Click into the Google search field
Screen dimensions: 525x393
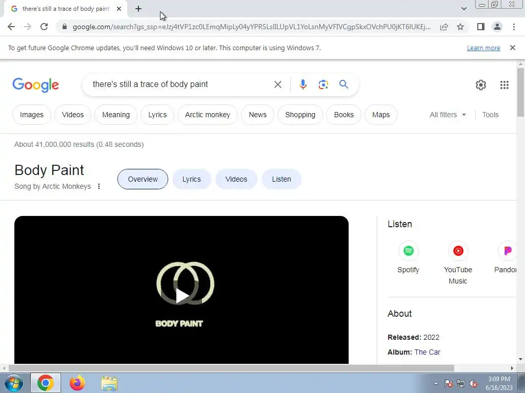tap(181, 84)
